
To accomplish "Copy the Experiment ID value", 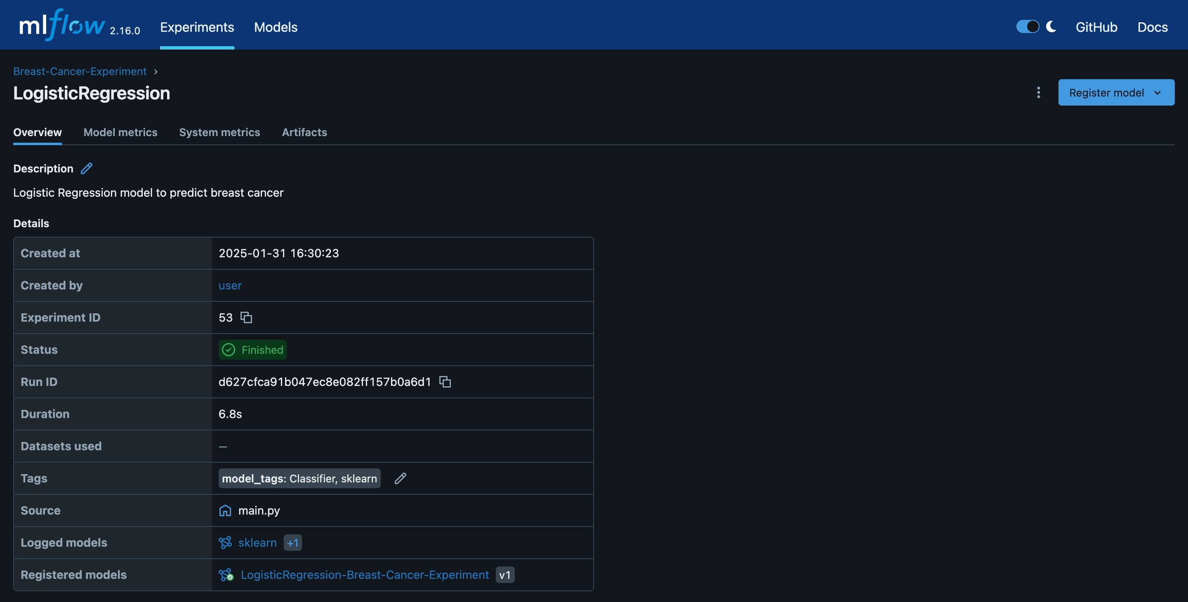I will tap(246, 318).
